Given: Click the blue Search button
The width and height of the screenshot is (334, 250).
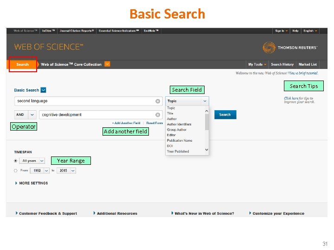Looking at the screenshot, I should point(225,115).
